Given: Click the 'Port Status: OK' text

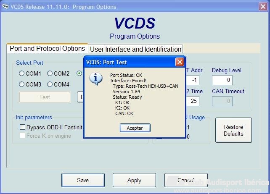Looking at the screenshot, I should (x=126, y=75).
